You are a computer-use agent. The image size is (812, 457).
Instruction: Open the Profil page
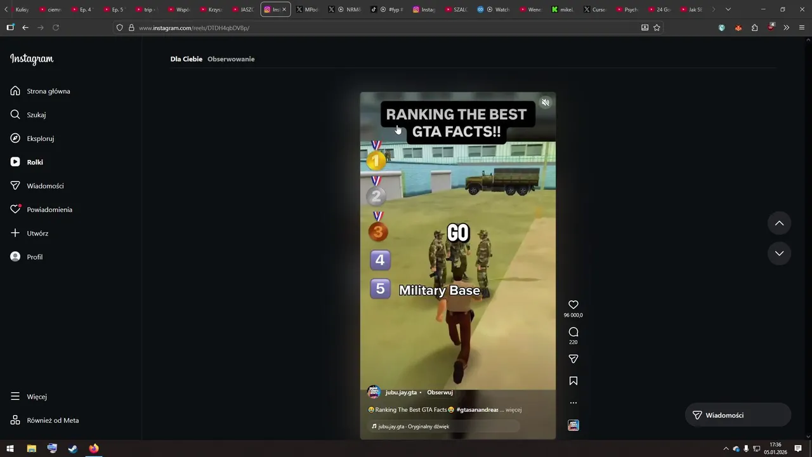point(27,257)
